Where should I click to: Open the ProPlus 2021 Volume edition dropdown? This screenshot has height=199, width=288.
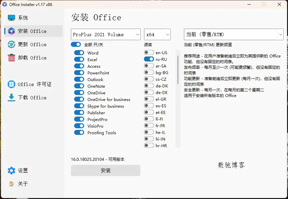(106, 34)
